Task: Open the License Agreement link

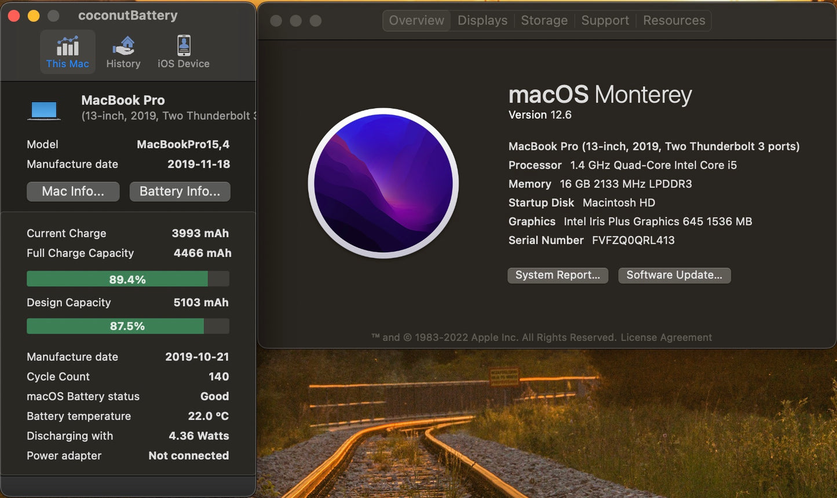Action: pyautogui.click(x=666, y=337)
